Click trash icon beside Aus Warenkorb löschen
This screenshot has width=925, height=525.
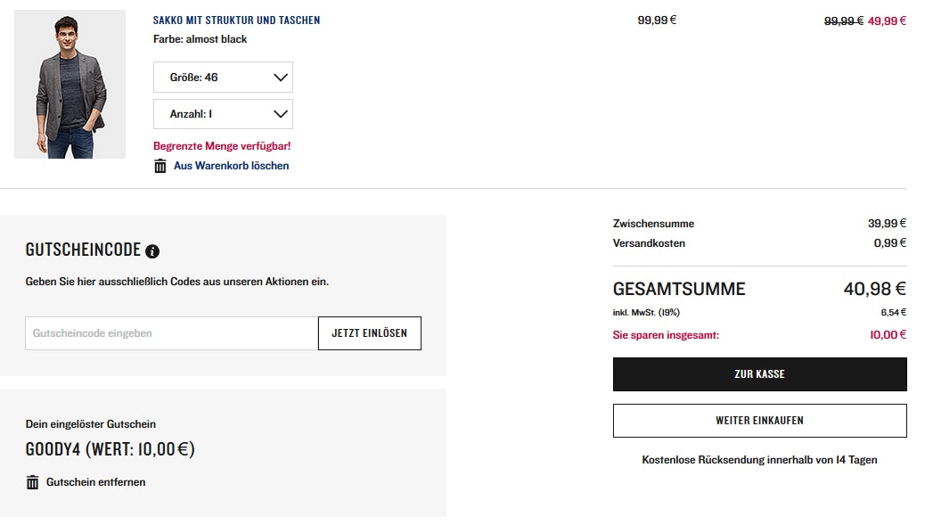(160, 166)
